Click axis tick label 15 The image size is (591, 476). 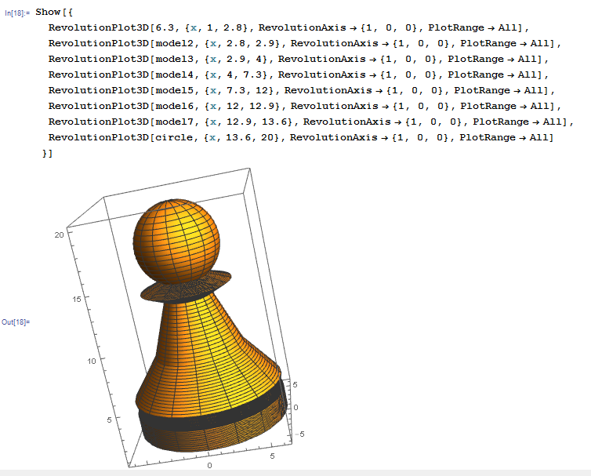click(x=77, y=299)
